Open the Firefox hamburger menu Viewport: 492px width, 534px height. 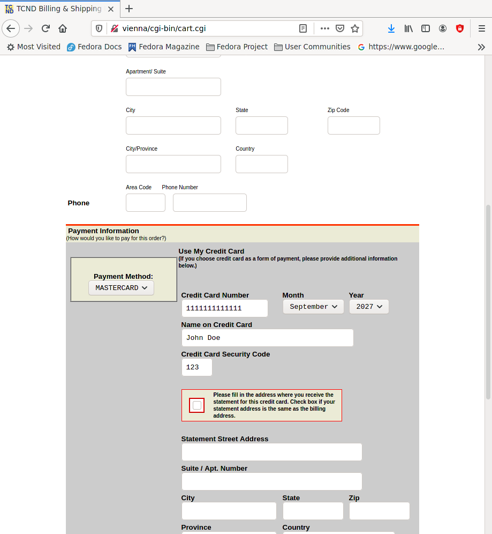tap(481, 28)
